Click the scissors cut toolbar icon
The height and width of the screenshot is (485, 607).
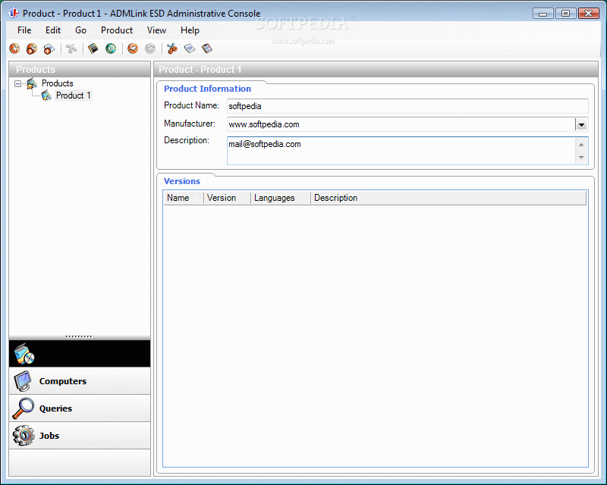point(172,48)
